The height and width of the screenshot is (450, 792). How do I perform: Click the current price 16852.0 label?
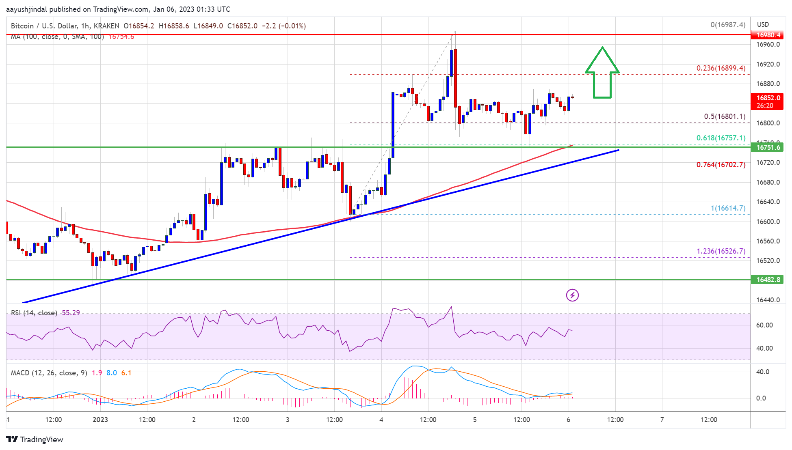(x=768, y=98)
